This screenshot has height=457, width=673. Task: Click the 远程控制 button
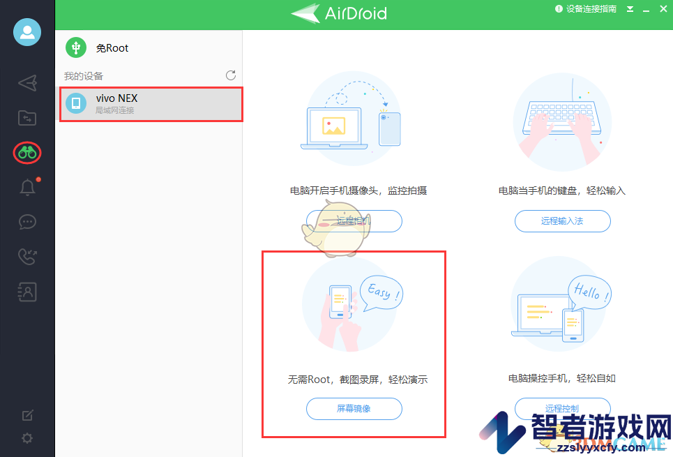[x=562, y=409]
